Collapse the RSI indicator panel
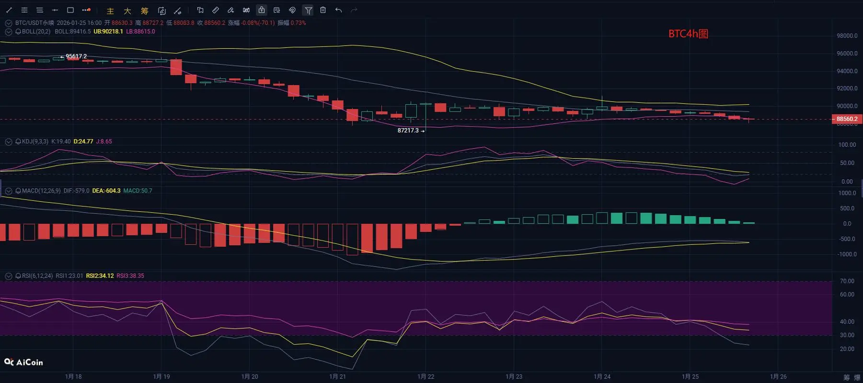 point(9,276)
